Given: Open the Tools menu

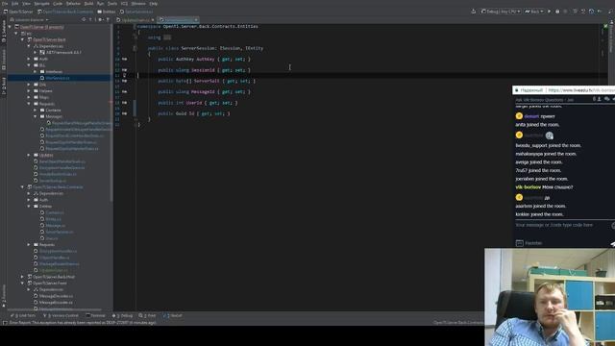Looking at the screenshot, I should click(112, 4).
